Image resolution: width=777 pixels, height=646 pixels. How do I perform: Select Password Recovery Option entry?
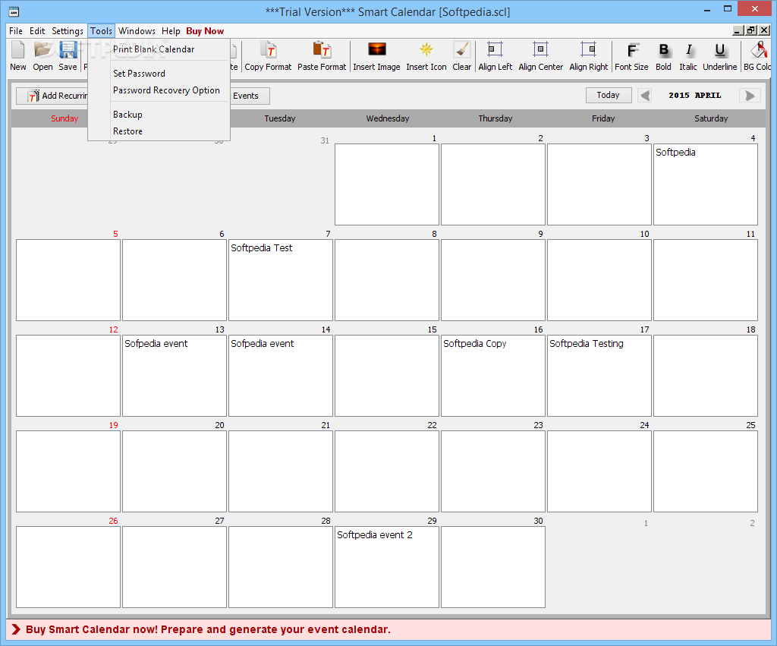pos(159,90)
